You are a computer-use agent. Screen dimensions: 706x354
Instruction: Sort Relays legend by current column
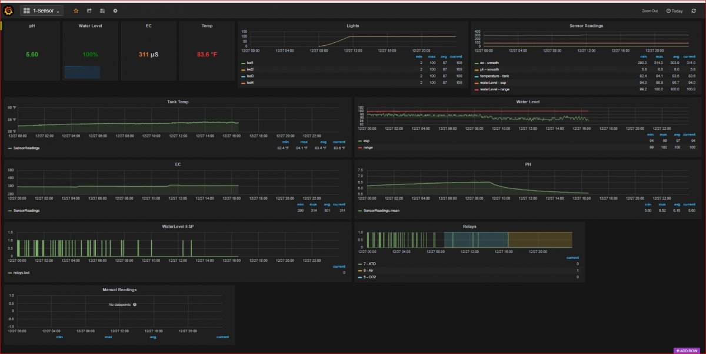coord(572,258)
